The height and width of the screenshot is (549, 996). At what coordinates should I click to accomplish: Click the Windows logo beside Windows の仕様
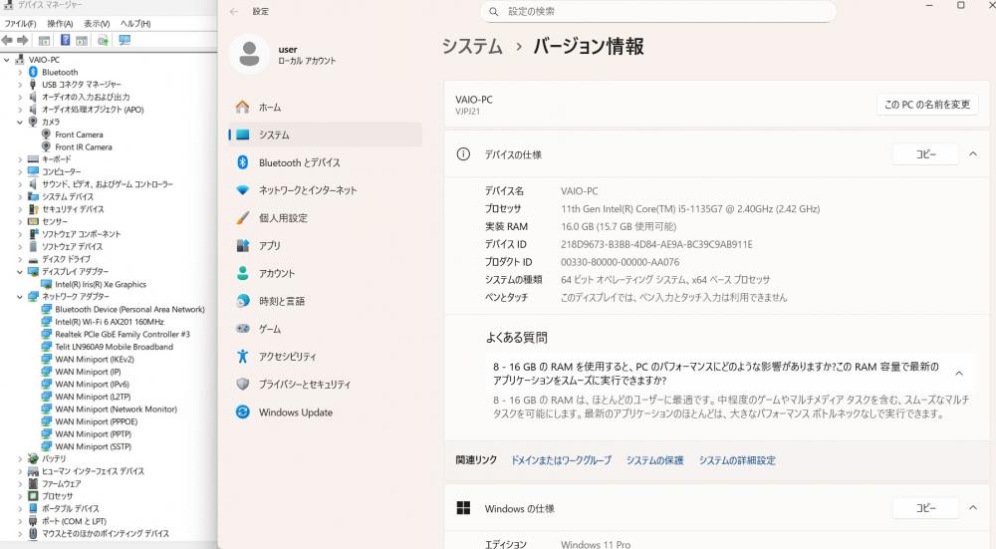pos(464,508)
